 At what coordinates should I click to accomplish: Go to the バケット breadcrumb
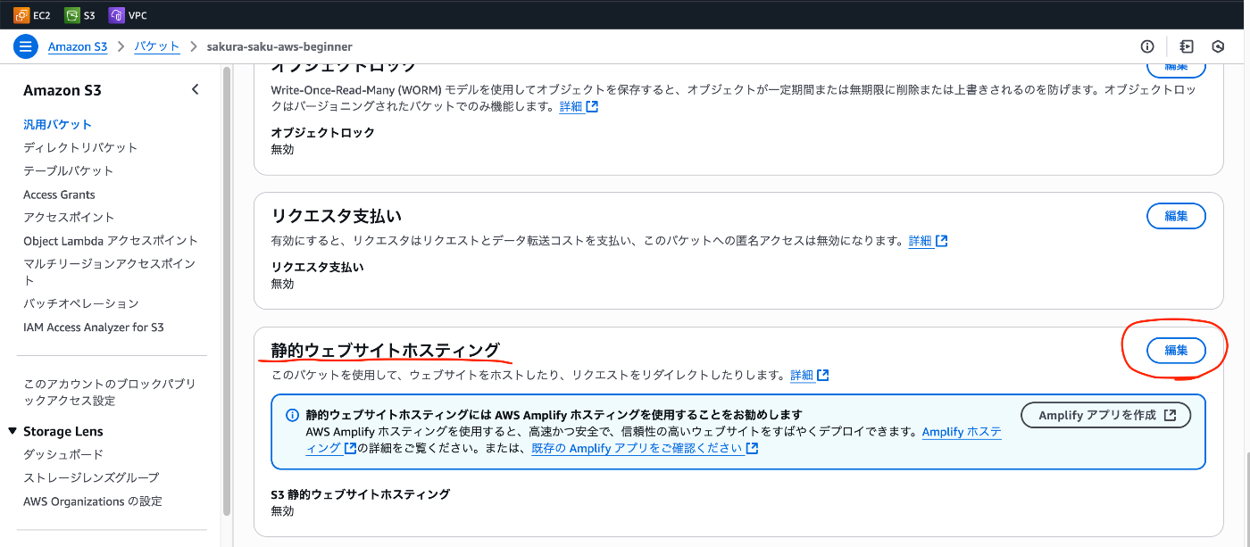[157, 46]
